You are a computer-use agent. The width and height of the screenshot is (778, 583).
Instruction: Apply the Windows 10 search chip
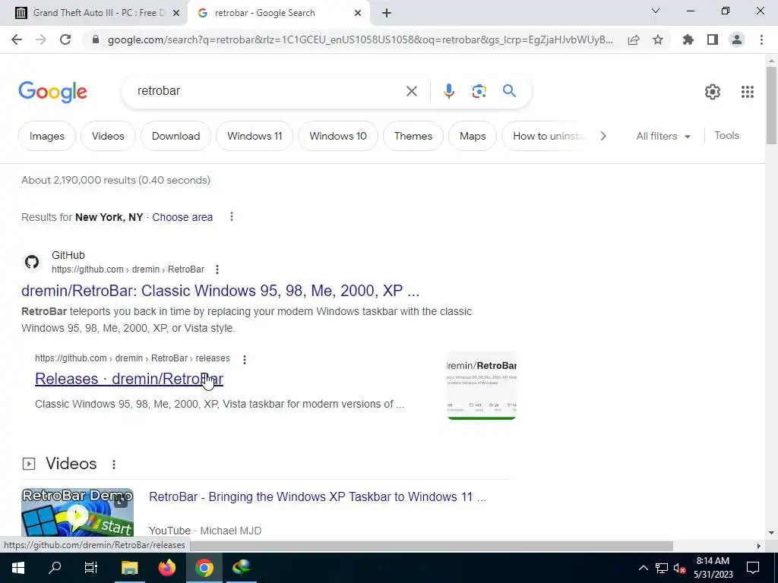[338, 136]
